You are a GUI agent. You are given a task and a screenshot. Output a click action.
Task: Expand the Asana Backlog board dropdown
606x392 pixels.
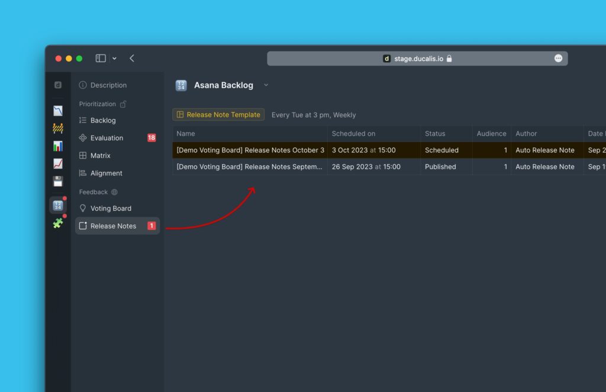pos(266,85)
